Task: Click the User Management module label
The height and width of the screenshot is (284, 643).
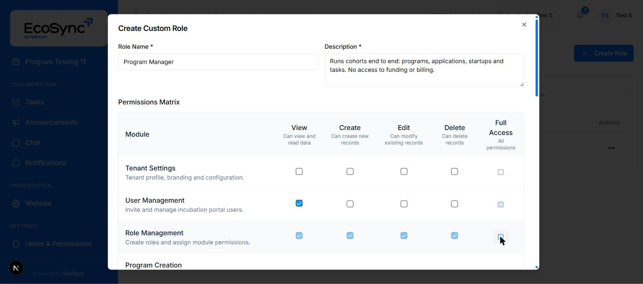Action: coord(155,200)
